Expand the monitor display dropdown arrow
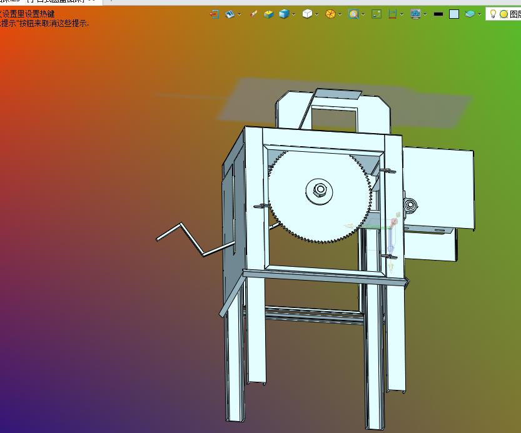 click(x=425, y=14)
